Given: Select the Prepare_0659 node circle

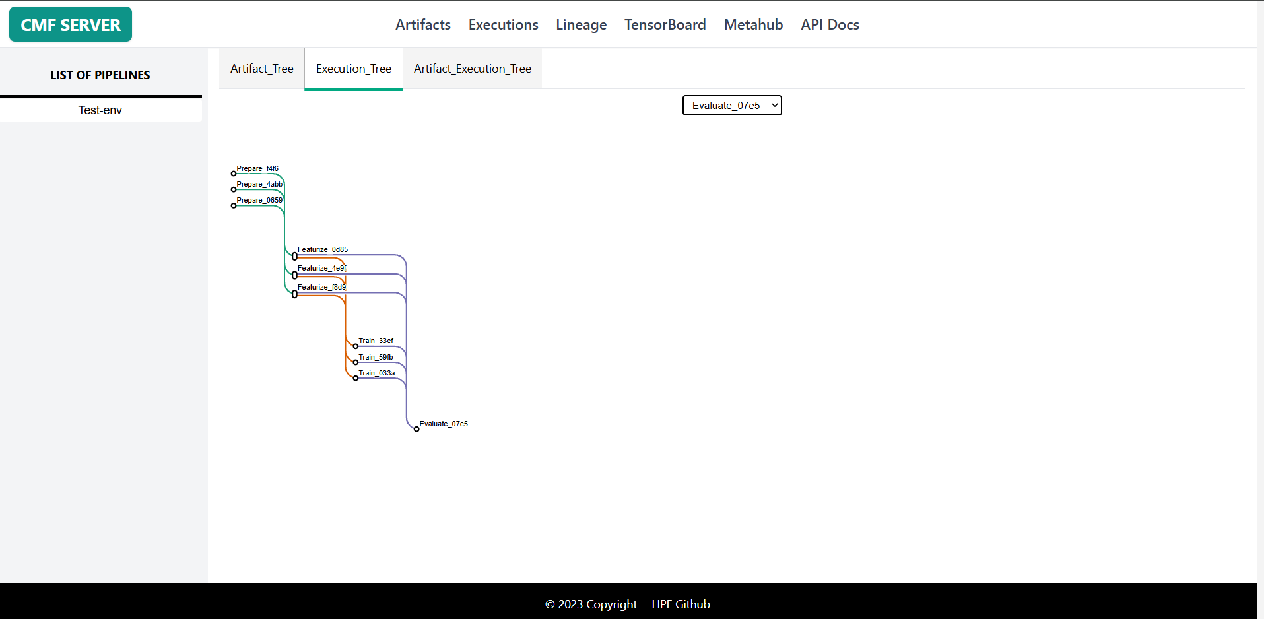Looking at the screenshot, I should tap(233, 205).
